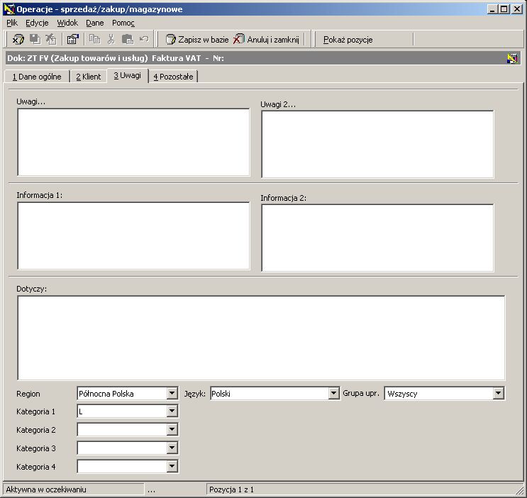Open the Język language dropdown
Viewport: 527px width, 498px height.
click(333, 393)
